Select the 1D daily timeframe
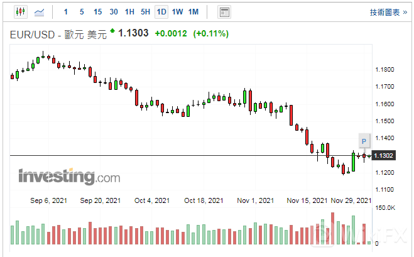 point(161,12)
